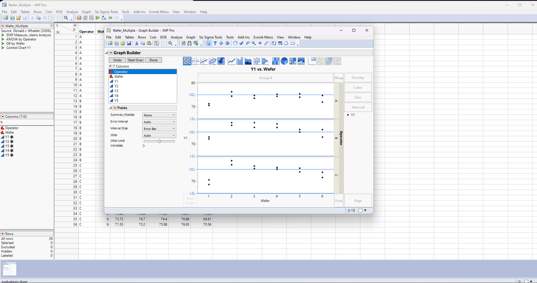Click the Help question mark tool
Screen dimensions: 537x283
click(215, 43)
